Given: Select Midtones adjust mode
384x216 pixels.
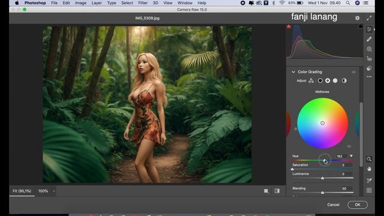Looking at the screenshot, I should coord(328,80).
